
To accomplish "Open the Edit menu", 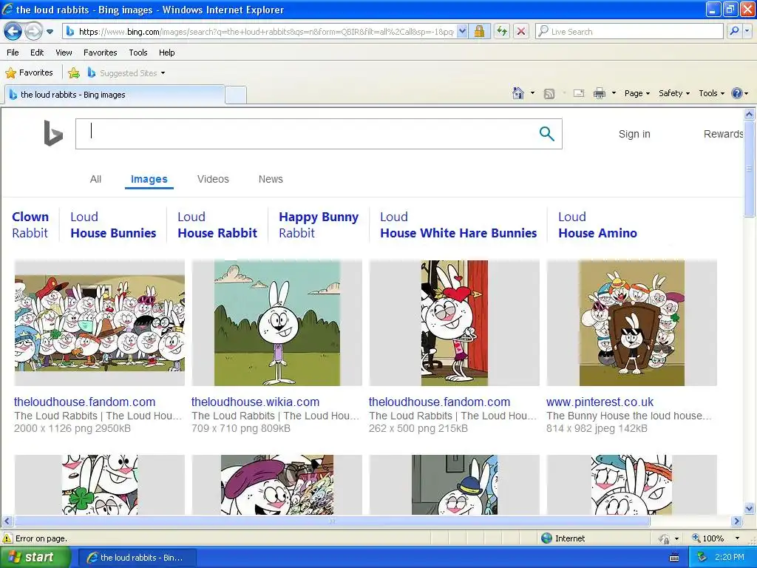I will 37,53.
